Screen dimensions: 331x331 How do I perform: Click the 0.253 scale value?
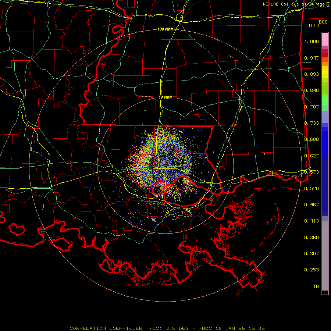(x=312, y=270)
